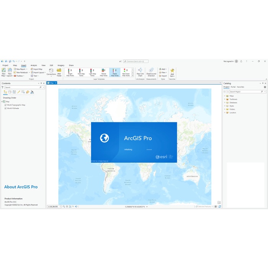
Task: Select the Light Map Notes template
Action: pos(92,72)
